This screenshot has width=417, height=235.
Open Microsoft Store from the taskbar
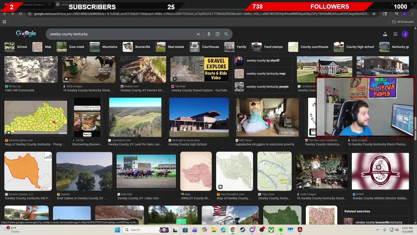pyautogui.click(x=185, y=230)
